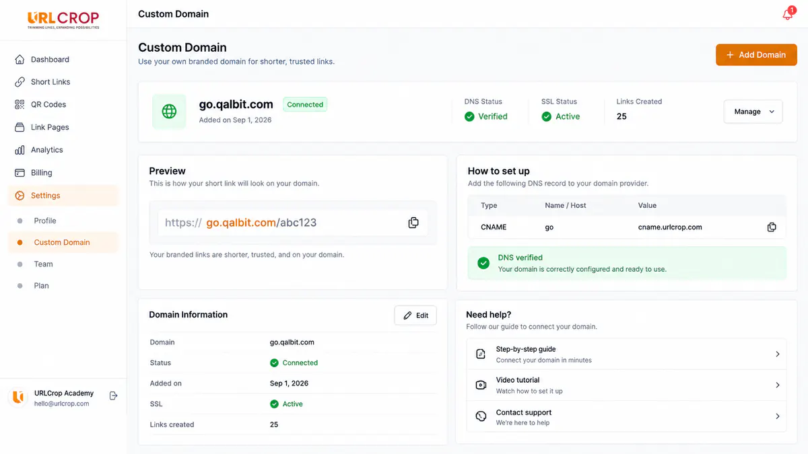Click the Connected badge next to go.qalbit.com
The width and height of the screenshot is (808, 454).
tap(305, 104)
